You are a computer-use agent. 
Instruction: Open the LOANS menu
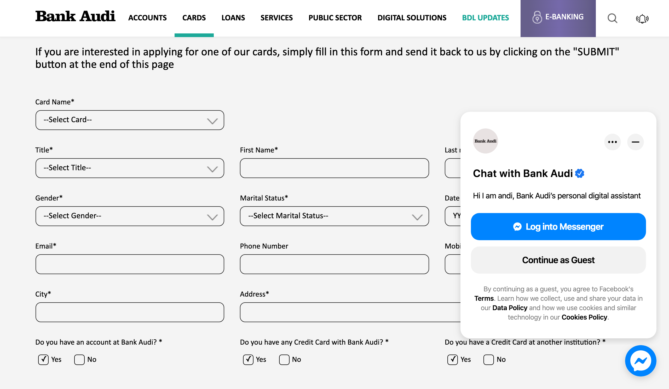tap(233, 18)
